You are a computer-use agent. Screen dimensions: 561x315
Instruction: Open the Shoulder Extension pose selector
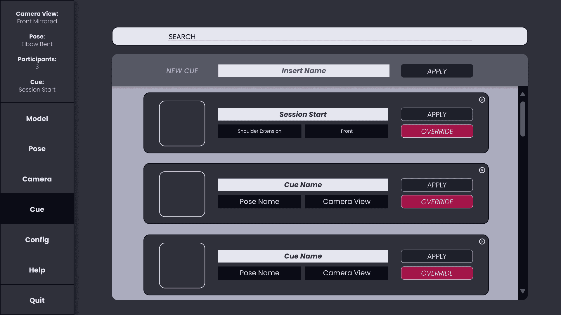pyautogui.click(x=259, y=131)
